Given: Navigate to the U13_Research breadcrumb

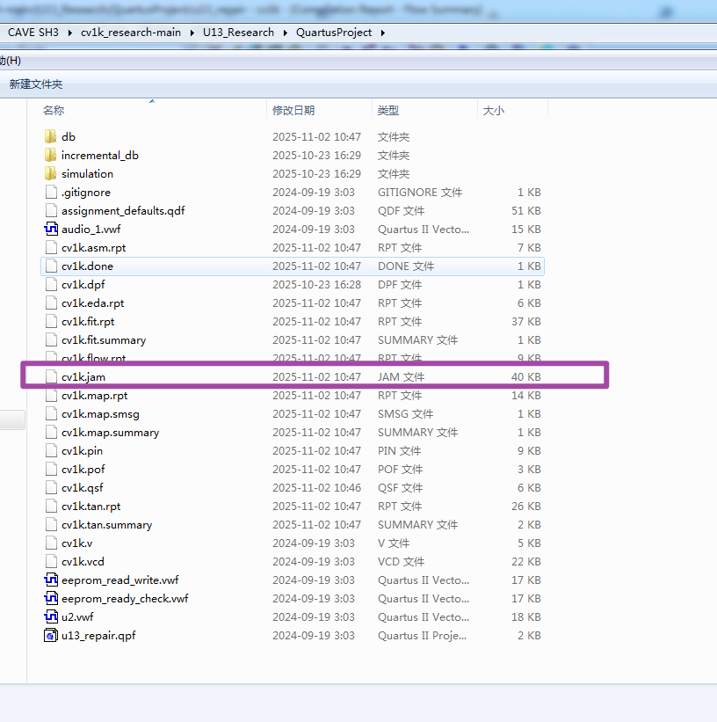Looking at the screenshot, I should tap(238, 33).
